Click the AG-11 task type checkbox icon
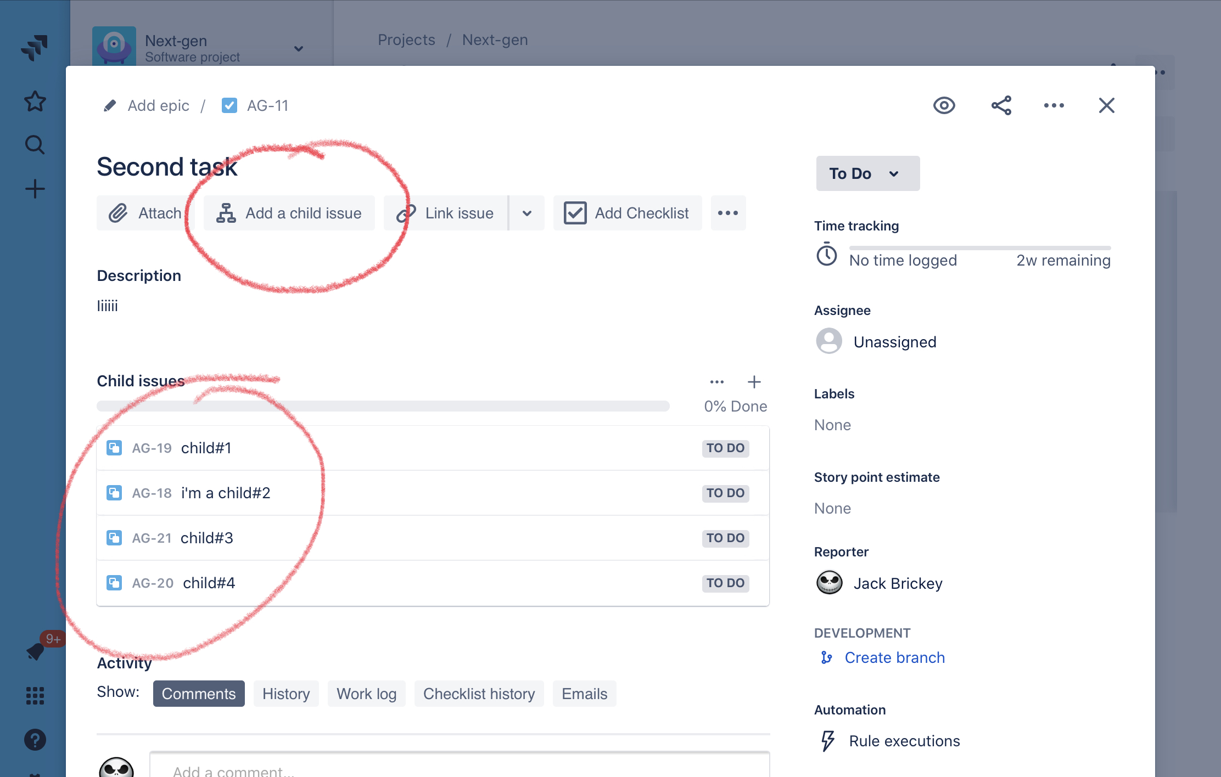This screenshot has width=1221, height=777. tap(229, 105)
